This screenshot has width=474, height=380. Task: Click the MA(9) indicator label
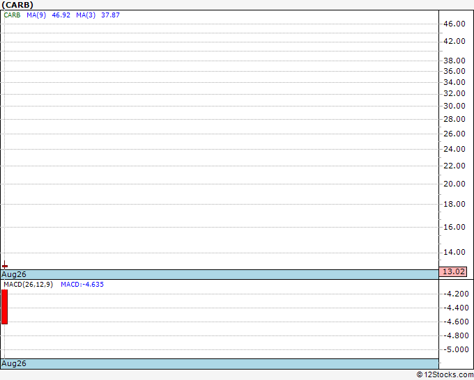coord(36,15)
